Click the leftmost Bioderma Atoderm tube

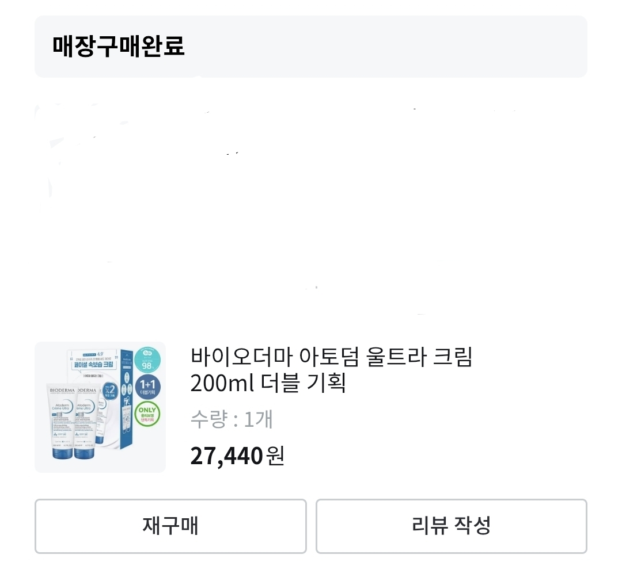pos(62,421)
